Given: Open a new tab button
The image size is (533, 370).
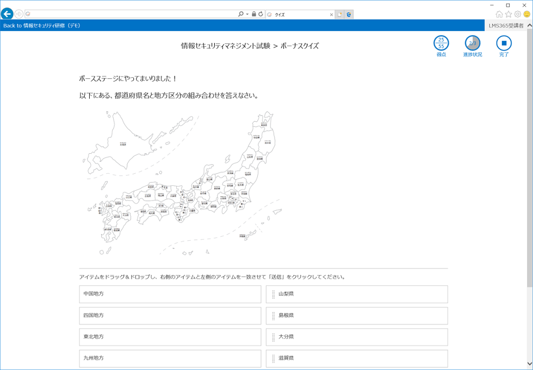Looking at the screenshot, I should point(340,15).
